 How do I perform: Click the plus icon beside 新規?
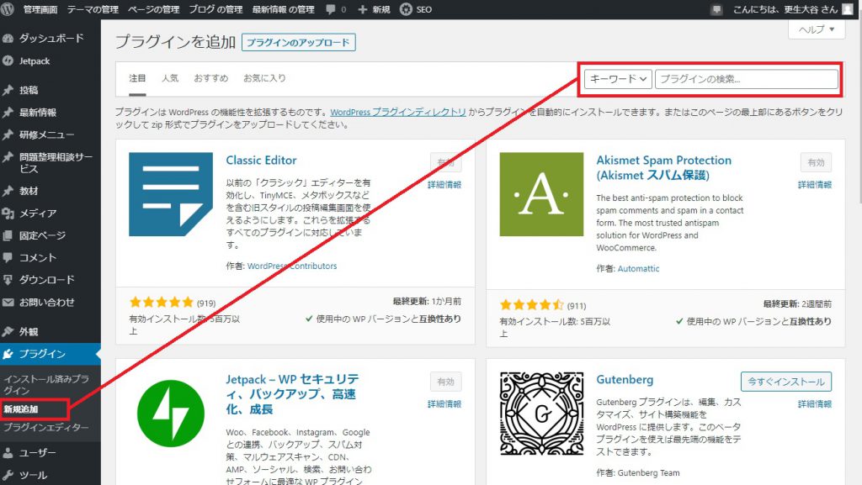coord(362,9)
